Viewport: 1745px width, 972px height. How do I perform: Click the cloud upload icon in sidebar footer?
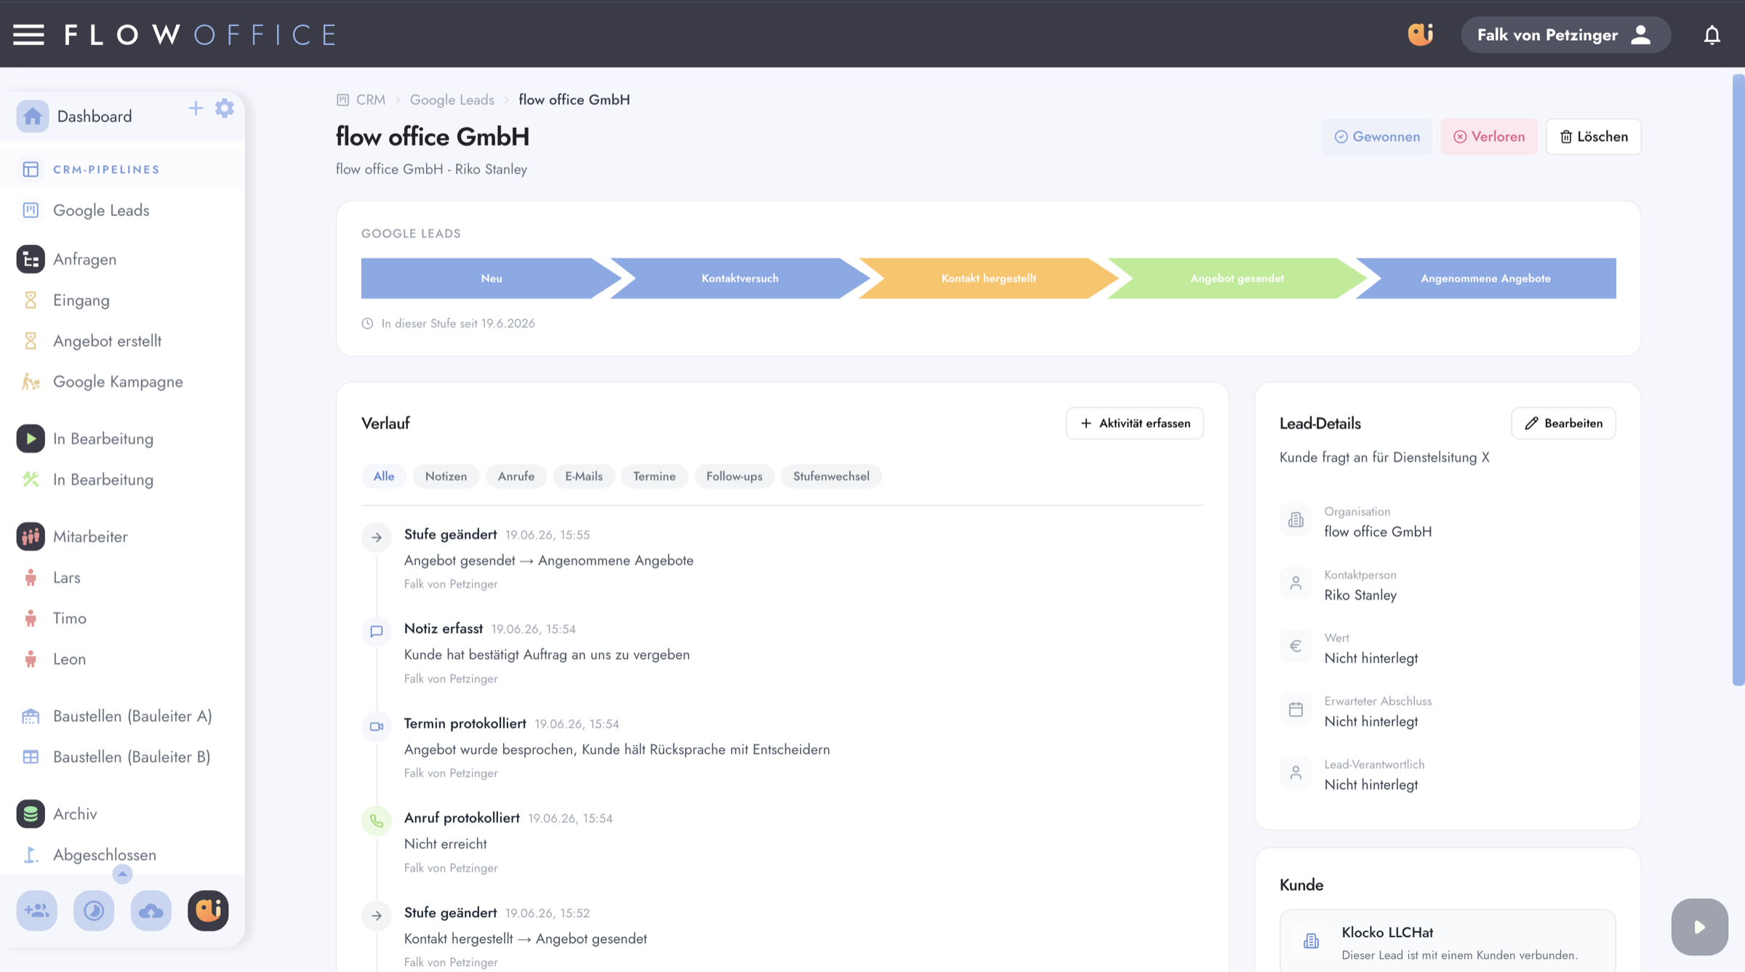[151, 910]
